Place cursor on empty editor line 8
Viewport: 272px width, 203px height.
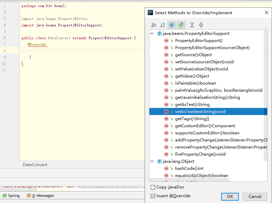82,50
